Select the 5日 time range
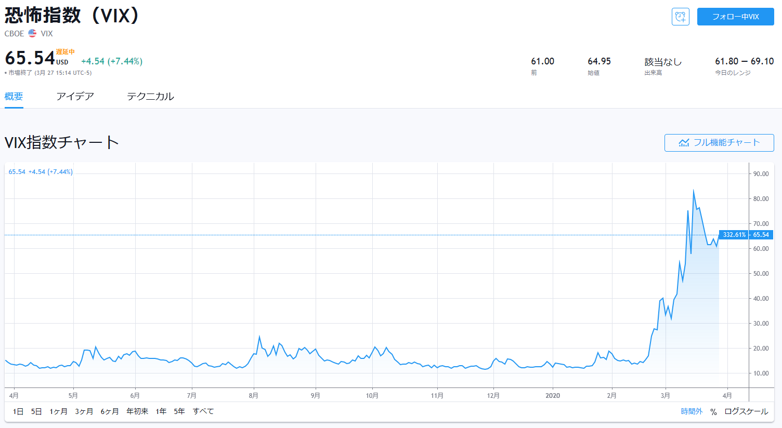 click(x=36, y=411)
